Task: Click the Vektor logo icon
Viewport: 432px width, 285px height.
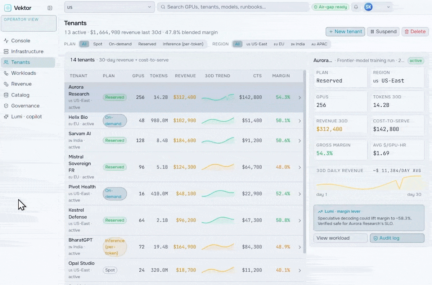Action: 8,8
